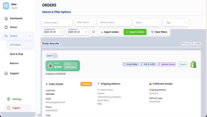207x117 pixels.
Task: Click 'Showing 1 of 1 order' text
Action: click(x=191, y=43)
